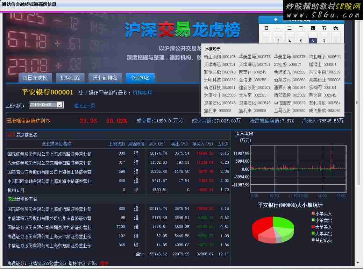Open stock 洲明科技 300232
Image resolution: width=363 pixels, height=269 pixels.
[x=220, y=80]
